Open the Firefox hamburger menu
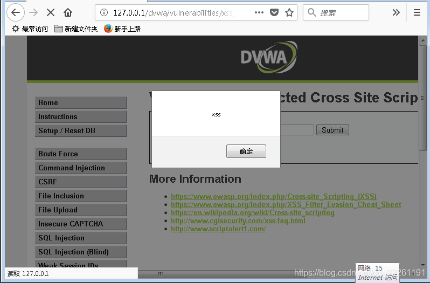 coord(417,12)
